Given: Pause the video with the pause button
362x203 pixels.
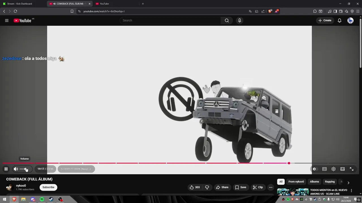Looking at the screenshot, I should tap(6, 169).
